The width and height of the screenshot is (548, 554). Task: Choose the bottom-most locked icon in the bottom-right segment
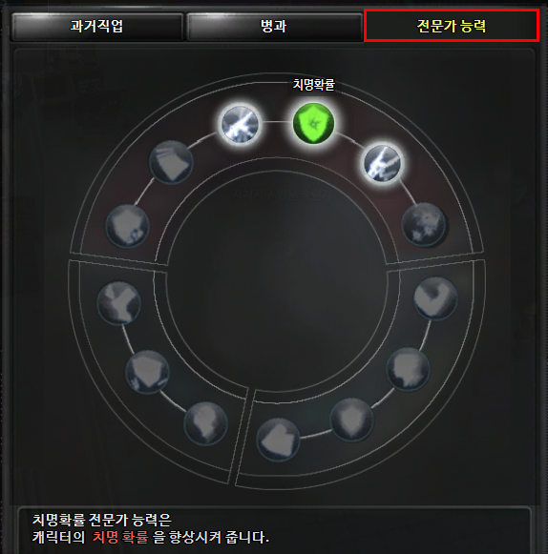click(278, 440)
